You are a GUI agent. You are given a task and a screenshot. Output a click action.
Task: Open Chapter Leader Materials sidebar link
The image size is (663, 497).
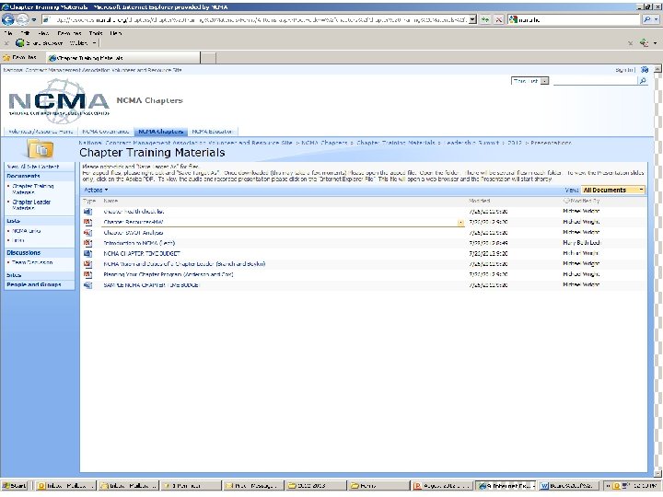(x=31, y=205)
